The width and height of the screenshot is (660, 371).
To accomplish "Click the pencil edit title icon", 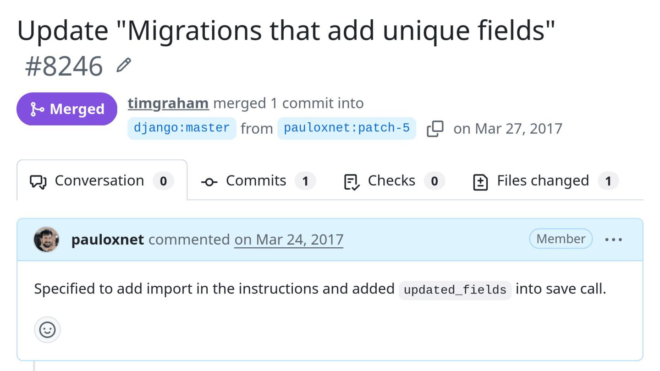I will [124, 65].
